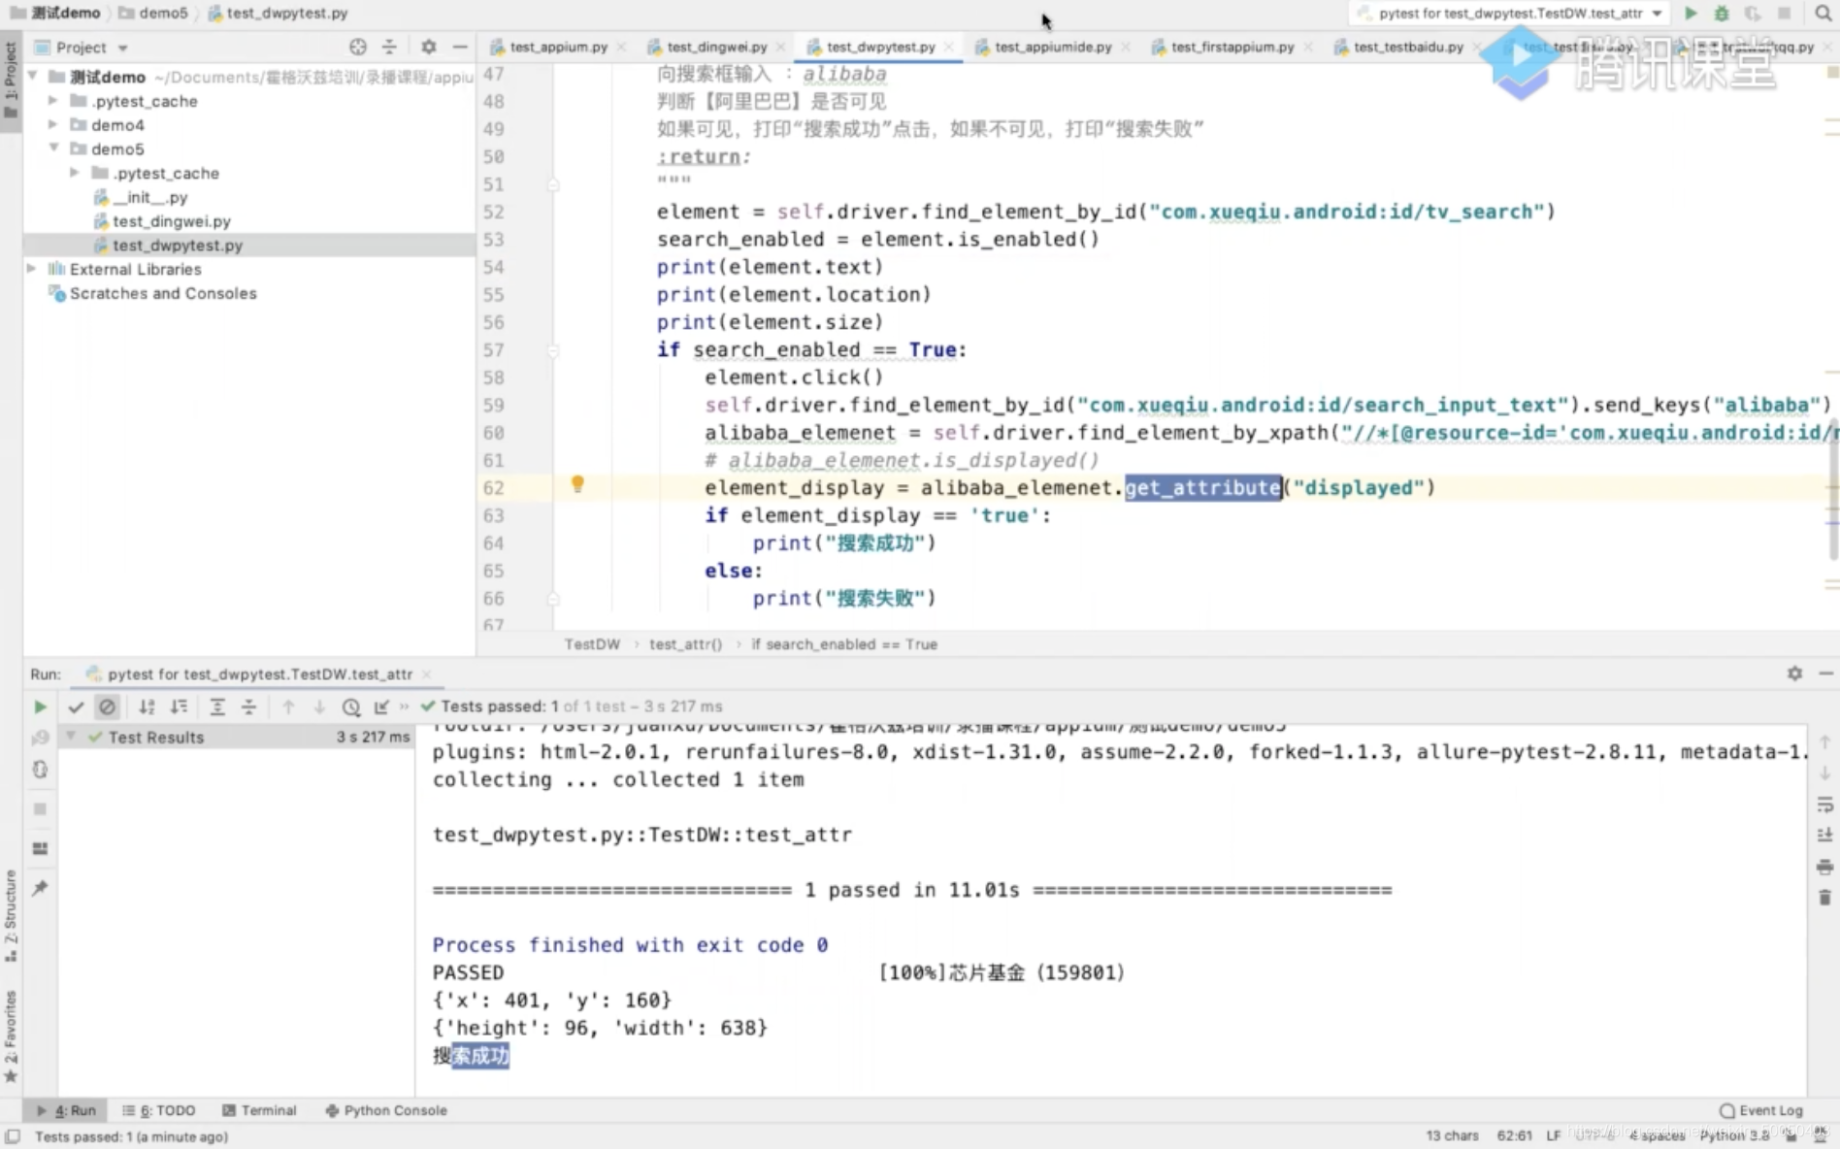The width and height of the screenshot is (1840, 1149).
Task: Open the Event Log
Action: 1761,1110
